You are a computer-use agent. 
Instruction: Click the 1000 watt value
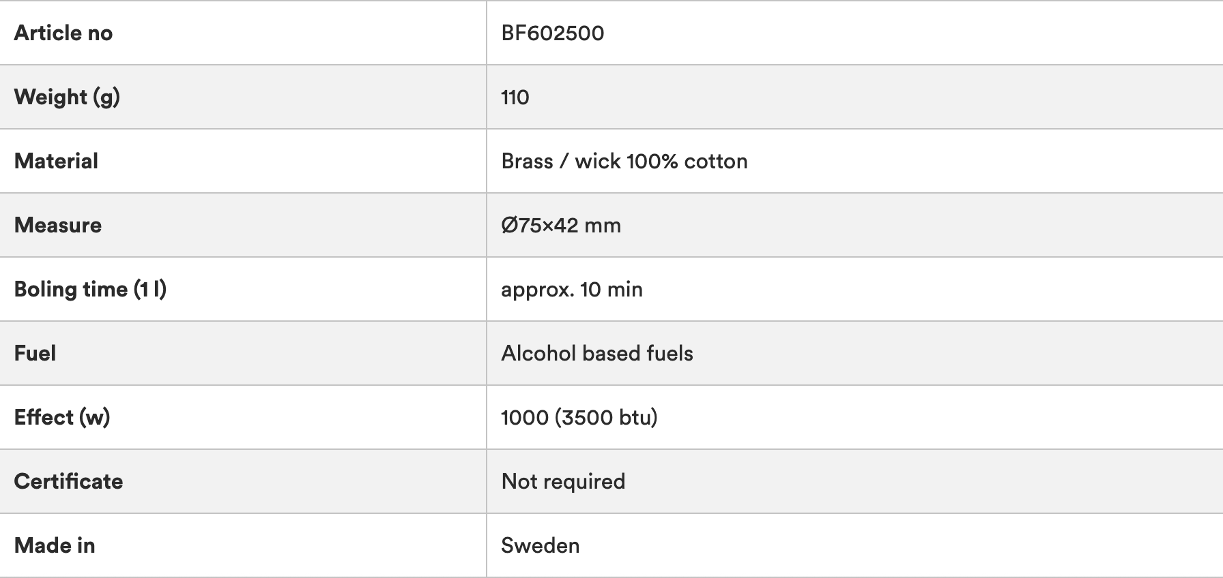(x=524, y=417)
